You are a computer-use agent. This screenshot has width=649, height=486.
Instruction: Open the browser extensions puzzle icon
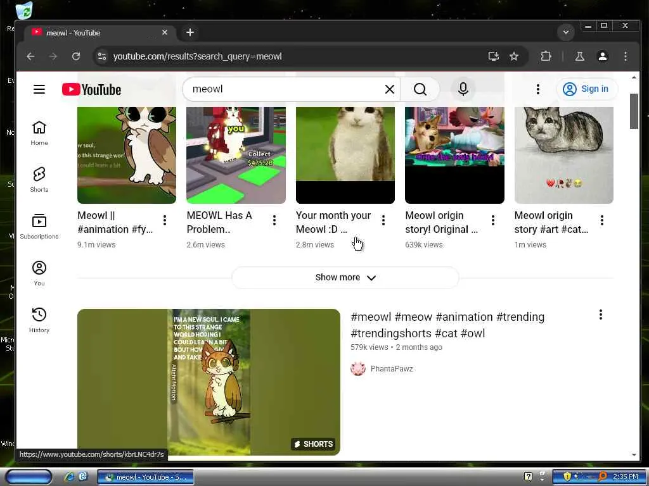[546, 56]
